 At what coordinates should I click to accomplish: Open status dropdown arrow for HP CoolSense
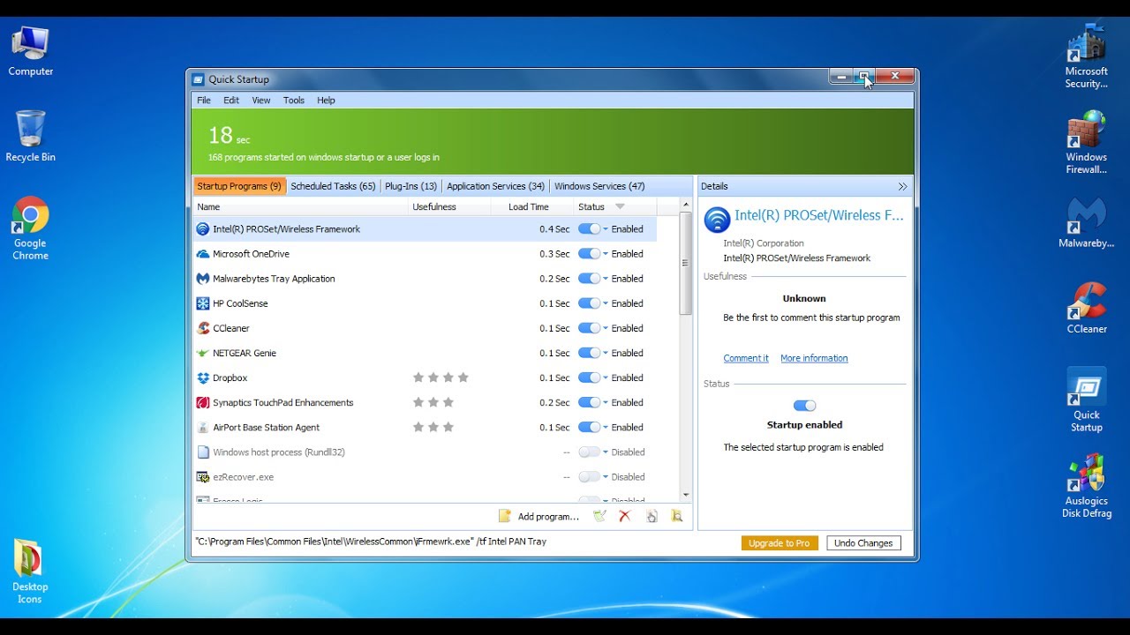(x=606, y=303)
